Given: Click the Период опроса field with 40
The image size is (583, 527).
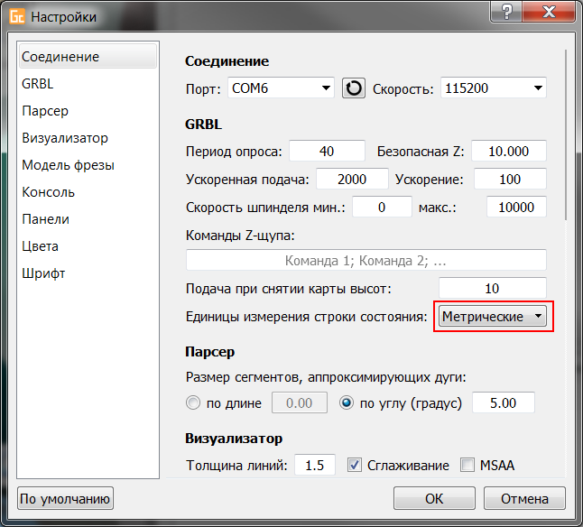Looking at the screenshot, I should point(328,151).
